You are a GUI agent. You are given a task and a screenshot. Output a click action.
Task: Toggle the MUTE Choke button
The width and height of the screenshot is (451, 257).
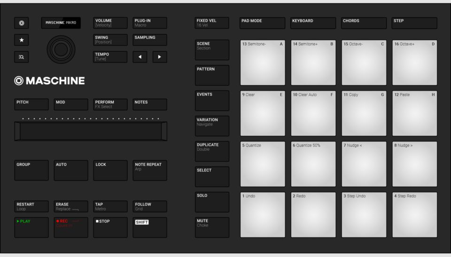coord(212,227)
